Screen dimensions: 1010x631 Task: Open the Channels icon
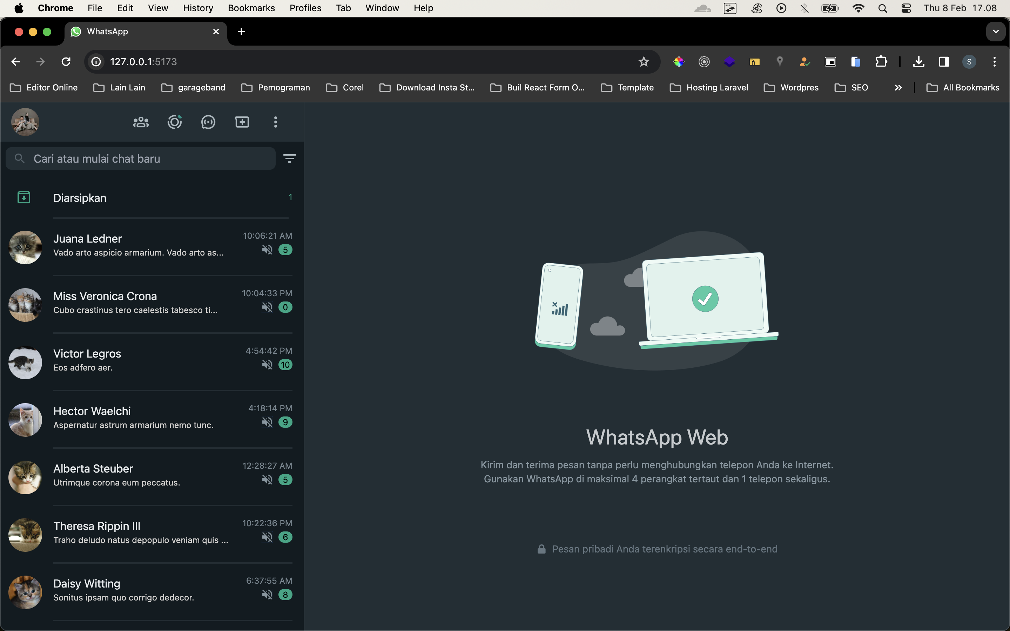coord(208,122)
